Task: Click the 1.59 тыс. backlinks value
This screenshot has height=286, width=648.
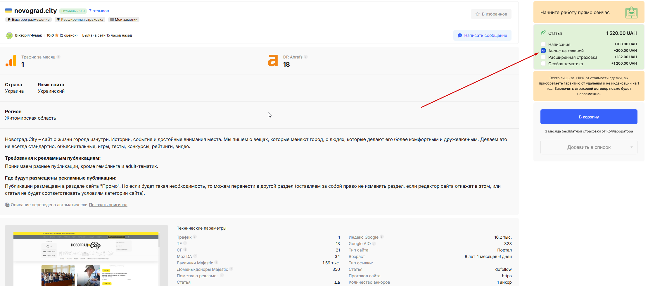Action: point(331,263)
